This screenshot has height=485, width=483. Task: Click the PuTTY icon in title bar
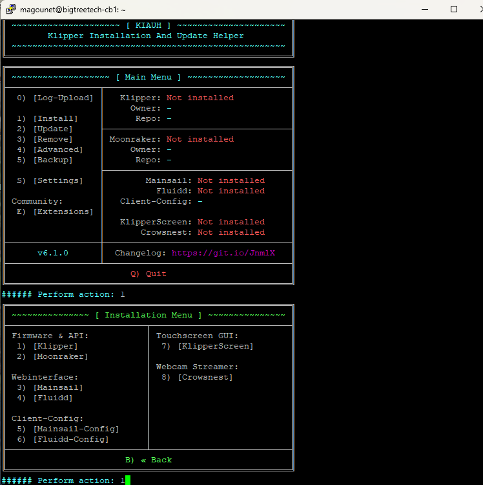[11, 9]
